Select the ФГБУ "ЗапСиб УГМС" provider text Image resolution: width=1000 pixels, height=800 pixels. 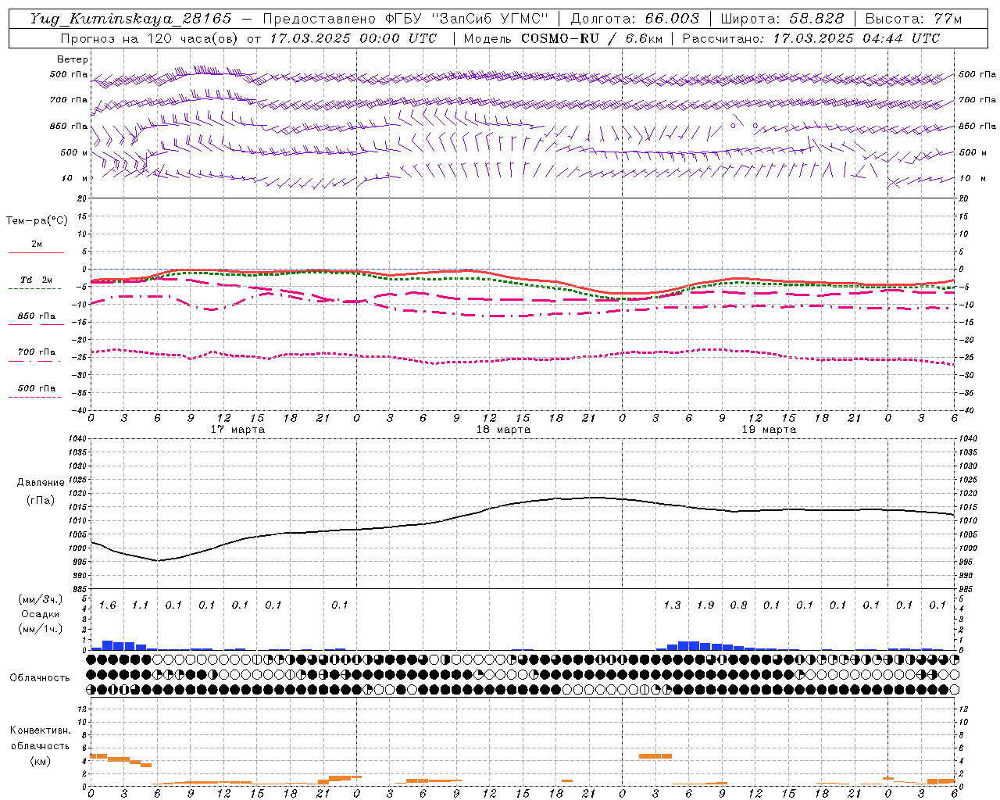467,19
